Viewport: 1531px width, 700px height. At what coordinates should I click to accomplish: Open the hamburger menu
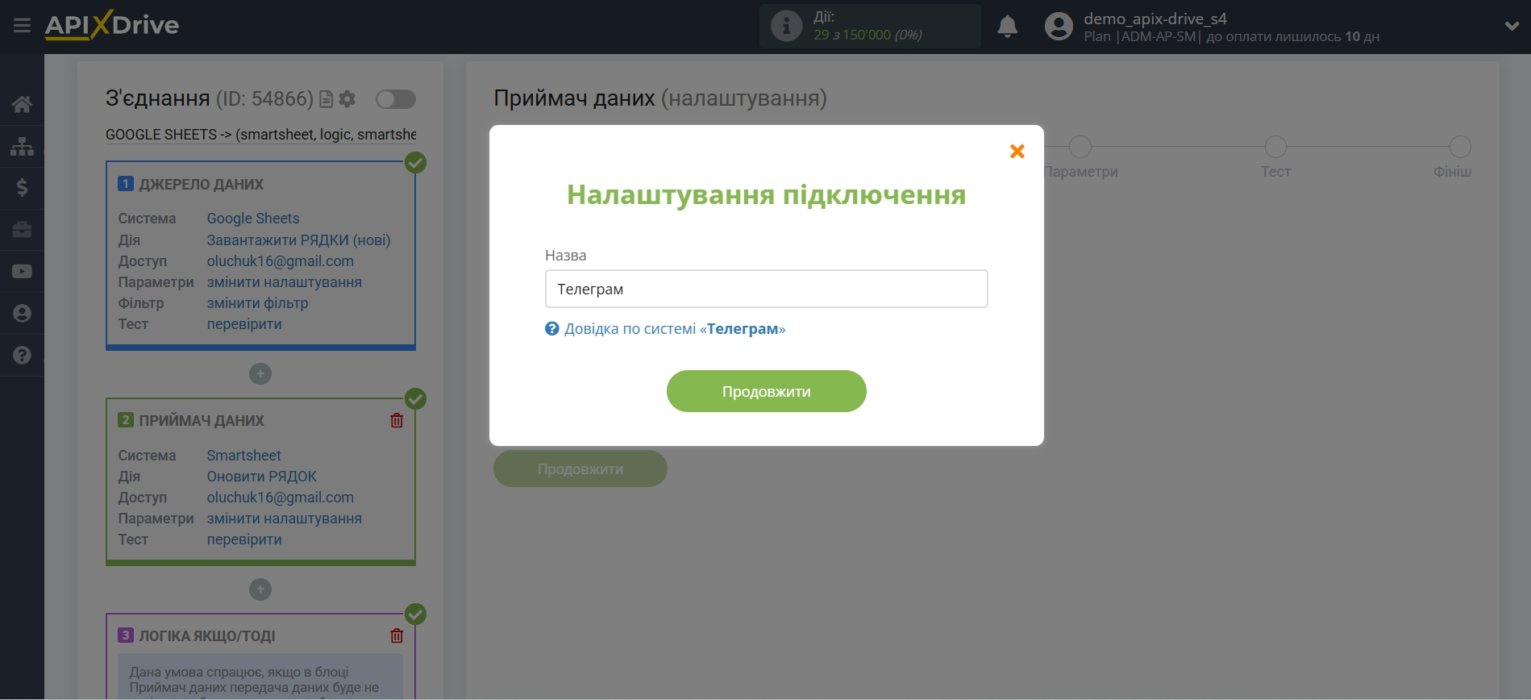22,26
